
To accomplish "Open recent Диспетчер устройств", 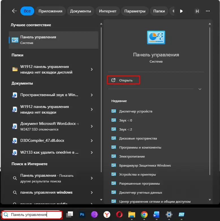I will (136, 111).
